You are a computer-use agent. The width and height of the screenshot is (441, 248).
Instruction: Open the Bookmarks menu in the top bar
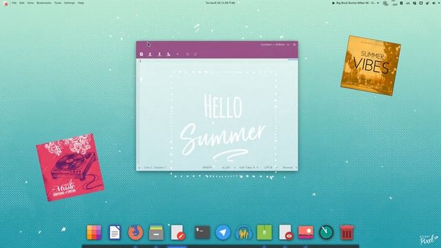pyautogui.click(x=44, y=3)
